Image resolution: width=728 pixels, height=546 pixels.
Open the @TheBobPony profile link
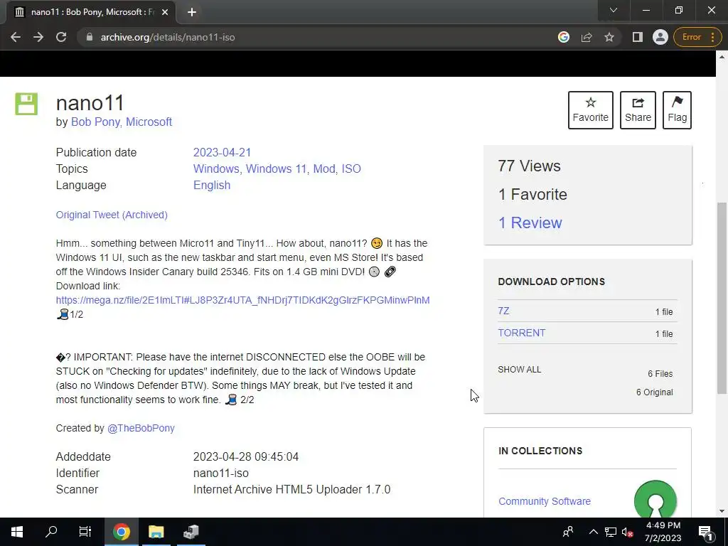141,428
